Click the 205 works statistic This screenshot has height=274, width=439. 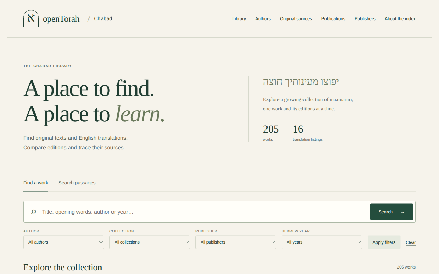(x=271, y=133)
